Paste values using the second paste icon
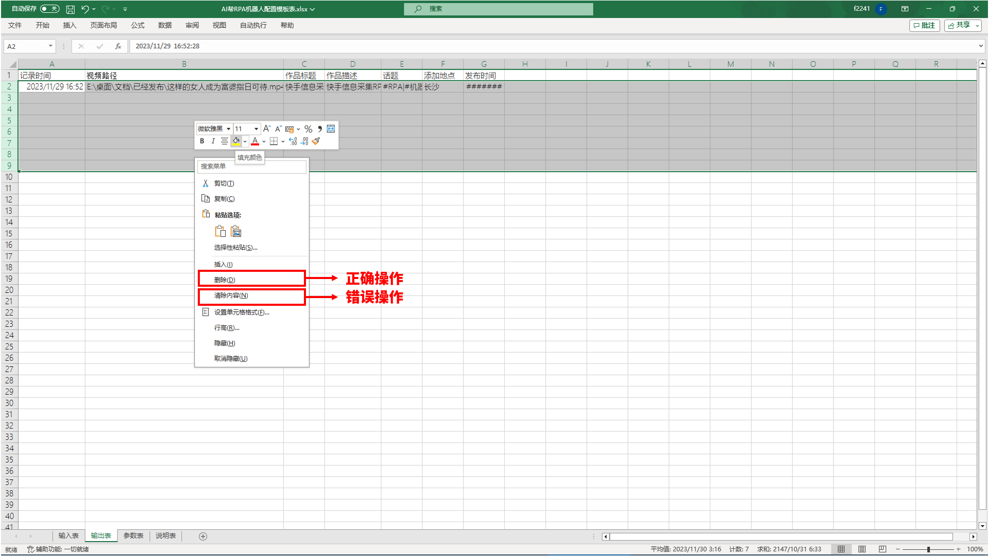 pos(236,231)
